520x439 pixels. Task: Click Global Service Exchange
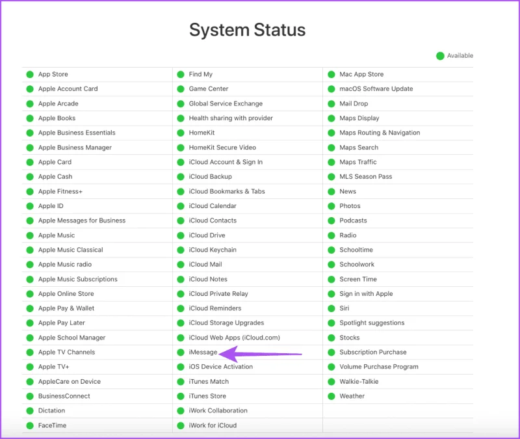(x=226, y=103)
